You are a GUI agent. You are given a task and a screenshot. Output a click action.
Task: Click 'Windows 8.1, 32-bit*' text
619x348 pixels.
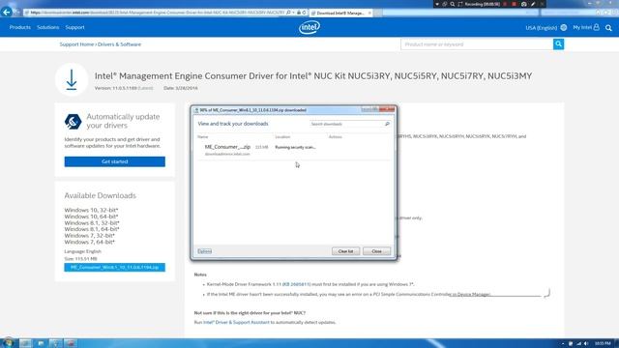pos(92,223)
